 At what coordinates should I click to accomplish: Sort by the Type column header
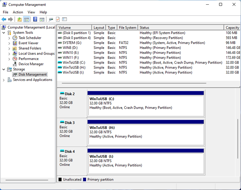111,27
